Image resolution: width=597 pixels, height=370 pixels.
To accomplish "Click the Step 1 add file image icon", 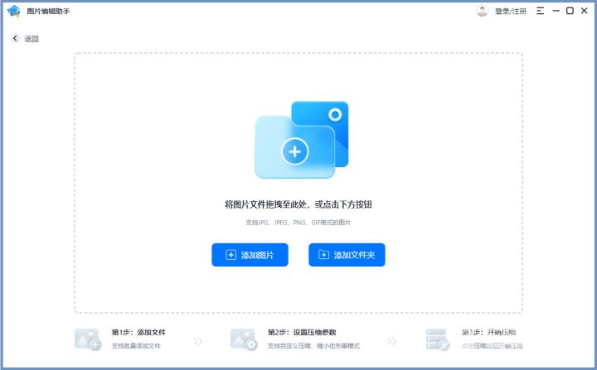I will point(87,339).
